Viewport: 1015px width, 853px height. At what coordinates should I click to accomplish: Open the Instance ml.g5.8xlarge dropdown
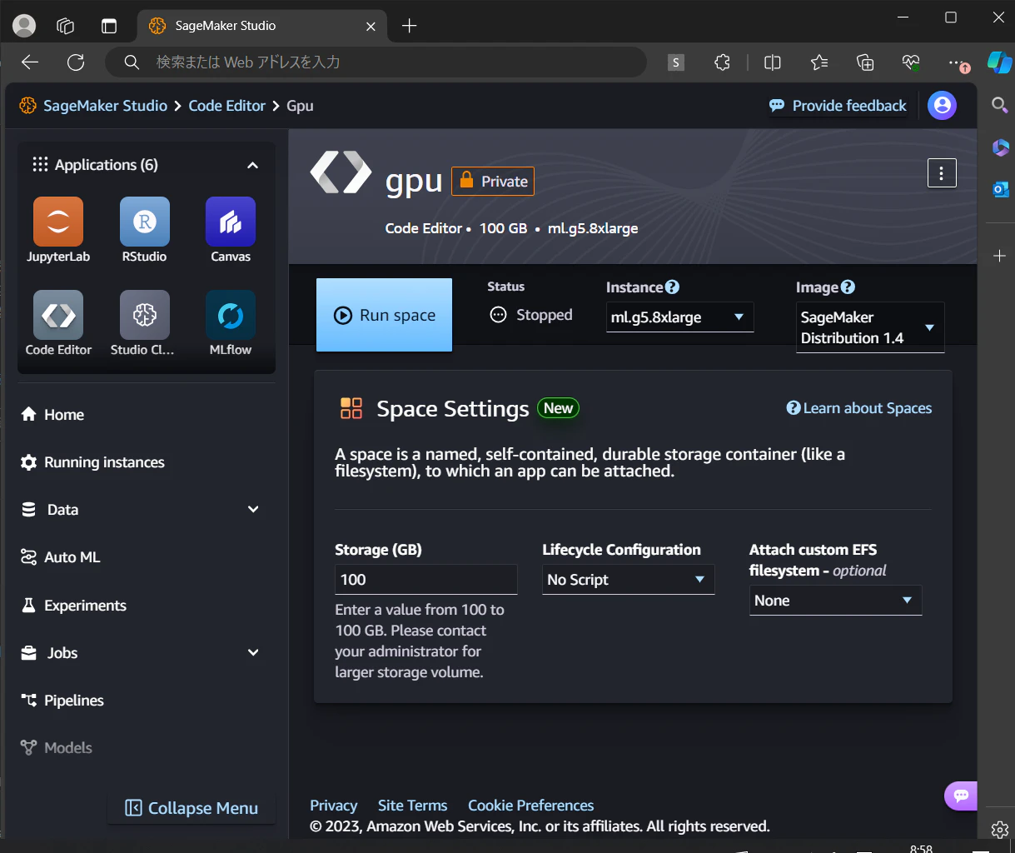point(680,317)
